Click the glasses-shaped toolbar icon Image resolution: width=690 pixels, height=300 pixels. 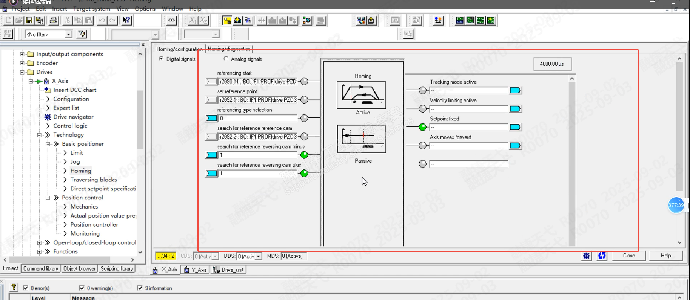(x=171, y=20)
